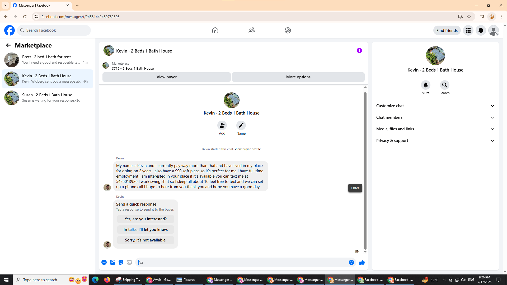Go to the Home feed icon
This screenshot has width=507, height=285.
(215, 30)
